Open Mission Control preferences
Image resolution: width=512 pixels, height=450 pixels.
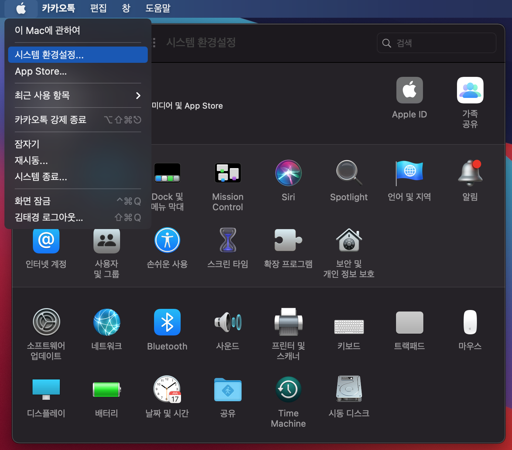pos(228,187)
